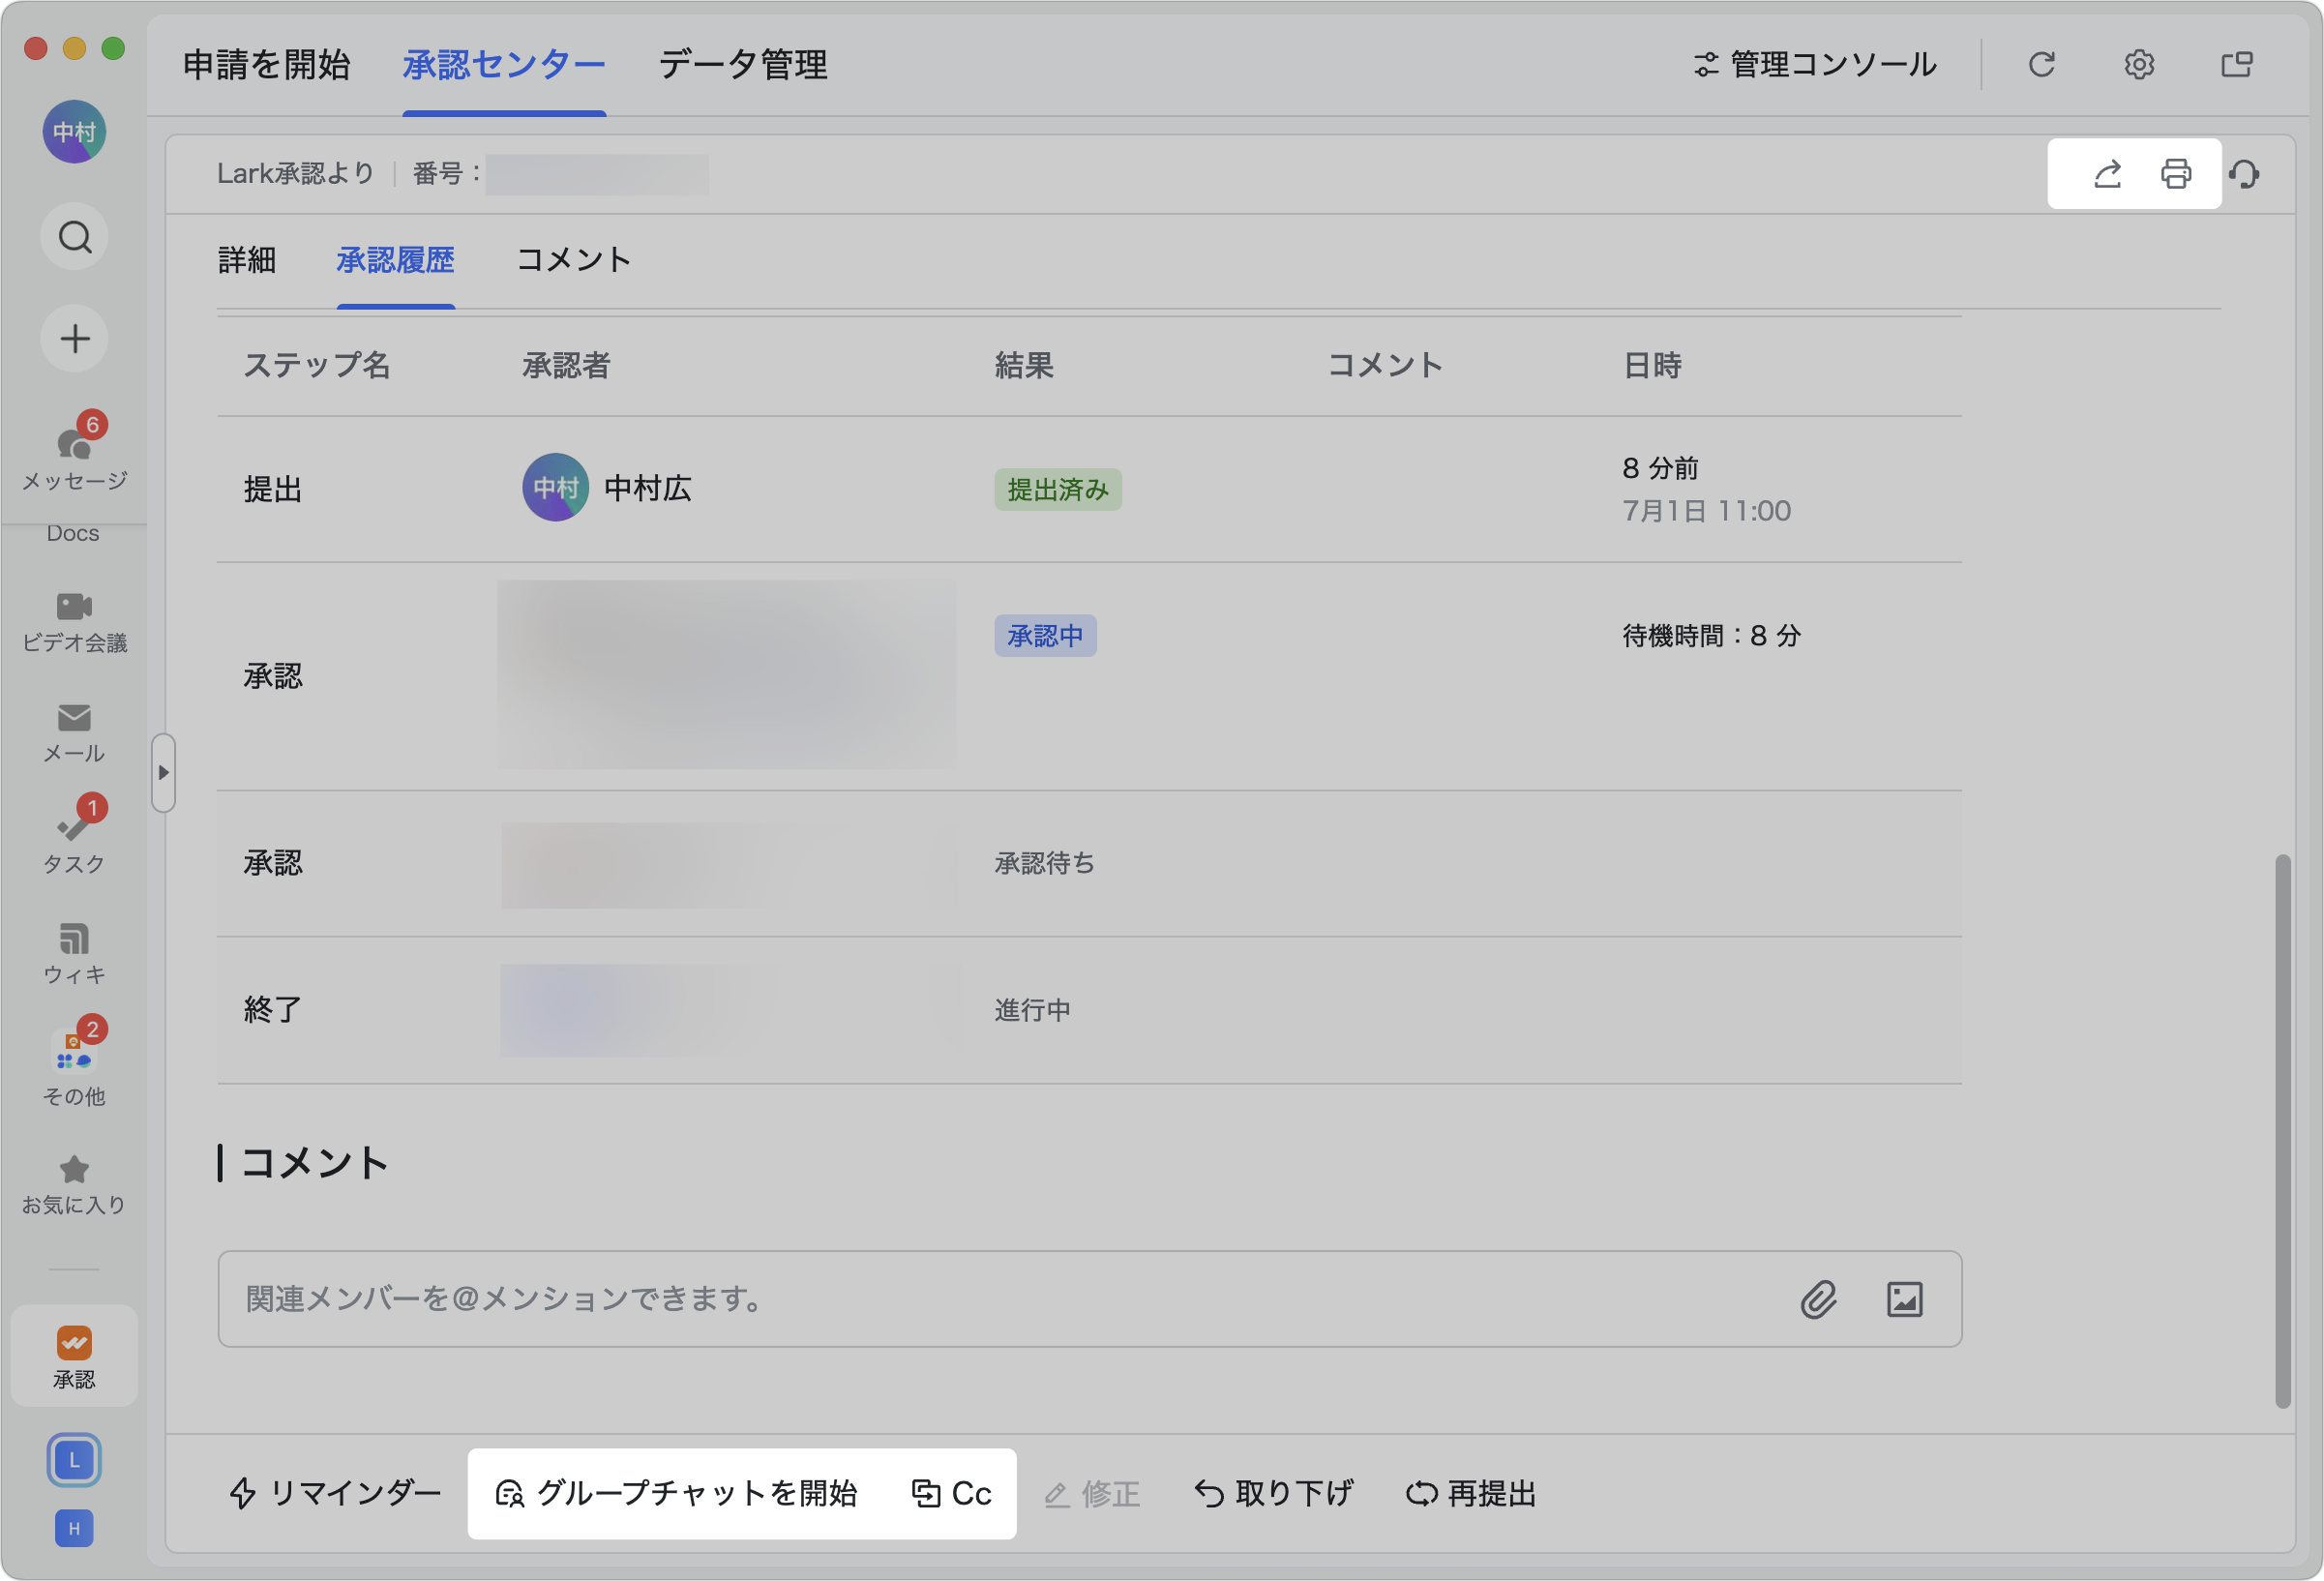Viewport: 2324px width, 1581px height.
Task: Click the 取り下げ withdraw button
Action: (x=1274, y=1493)
